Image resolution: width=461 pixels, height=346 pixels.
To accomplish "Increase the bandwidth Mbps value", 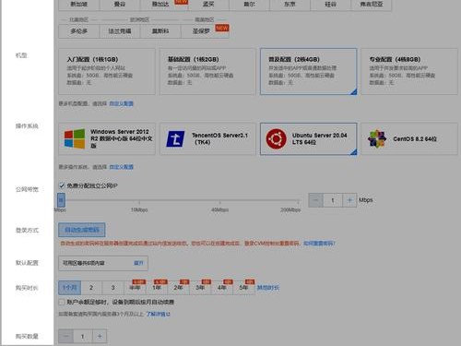I will tap(349, 200).
